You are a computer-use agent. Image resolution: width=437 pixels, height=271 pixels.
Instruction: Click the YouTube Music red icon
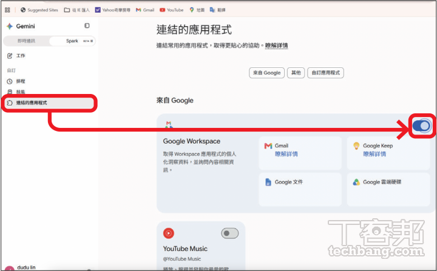[169, 233]
